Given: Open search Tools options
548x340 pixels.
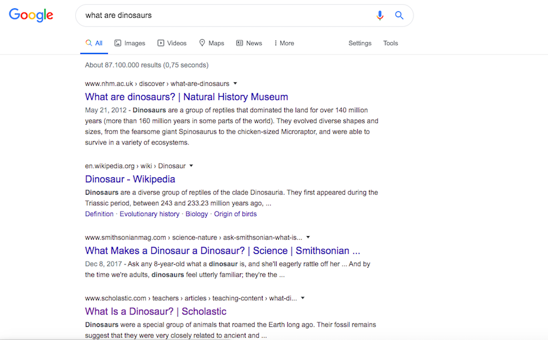Looking at the screenshot, I should 390,43.
